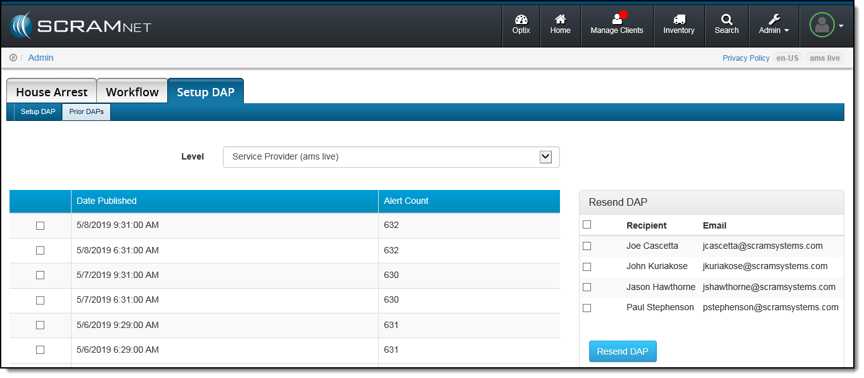Viewport: 864px width, 378px height.
Task: Check the 5/8/2019 9:31:00 AM row
Action: pyautogui.click(x=40, y=225)
